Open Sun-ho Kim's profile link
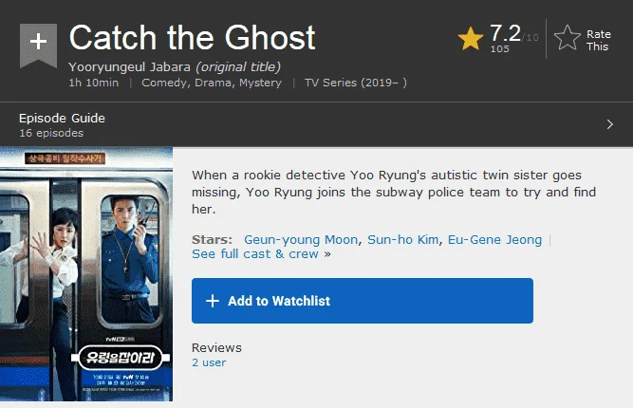633x408 pixels. pyautogui.click(x=402, y=240)
